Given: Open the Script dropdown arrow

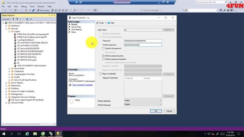Looking at the screenshot, I should click(106, 23).
